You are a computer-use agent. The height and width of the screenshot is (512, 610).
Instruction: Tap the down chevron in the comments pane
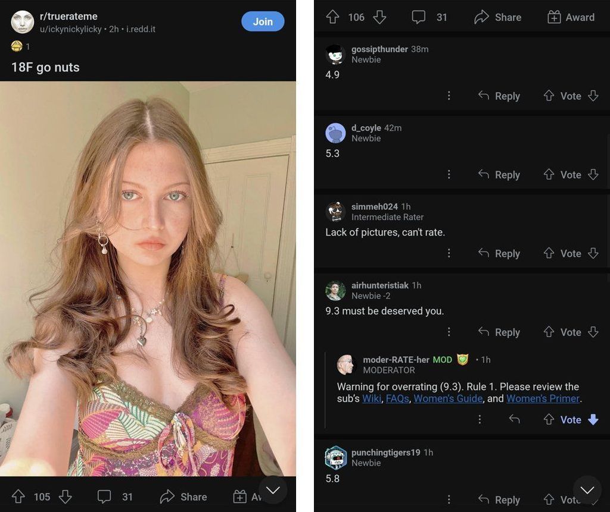(x=587, y=490)
